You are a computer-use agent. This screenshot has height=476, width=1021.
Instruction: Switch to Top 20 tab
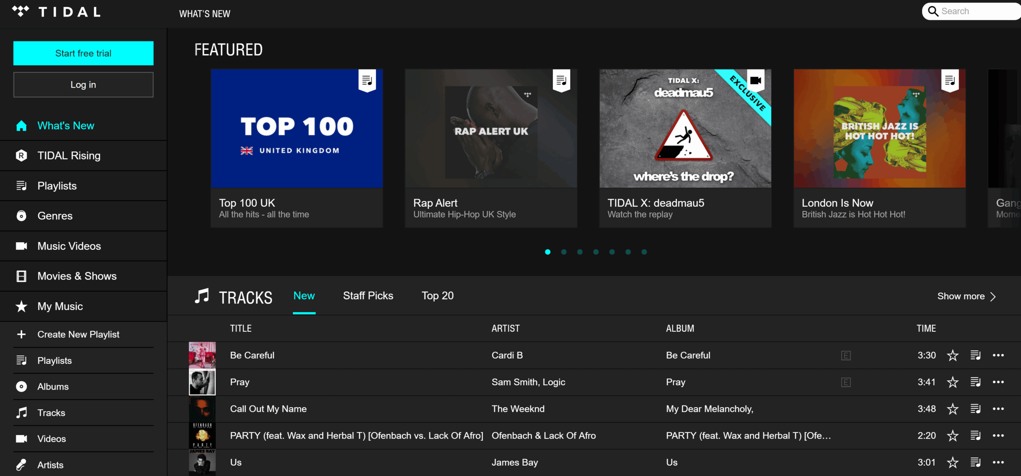click(x=438, y=296)
